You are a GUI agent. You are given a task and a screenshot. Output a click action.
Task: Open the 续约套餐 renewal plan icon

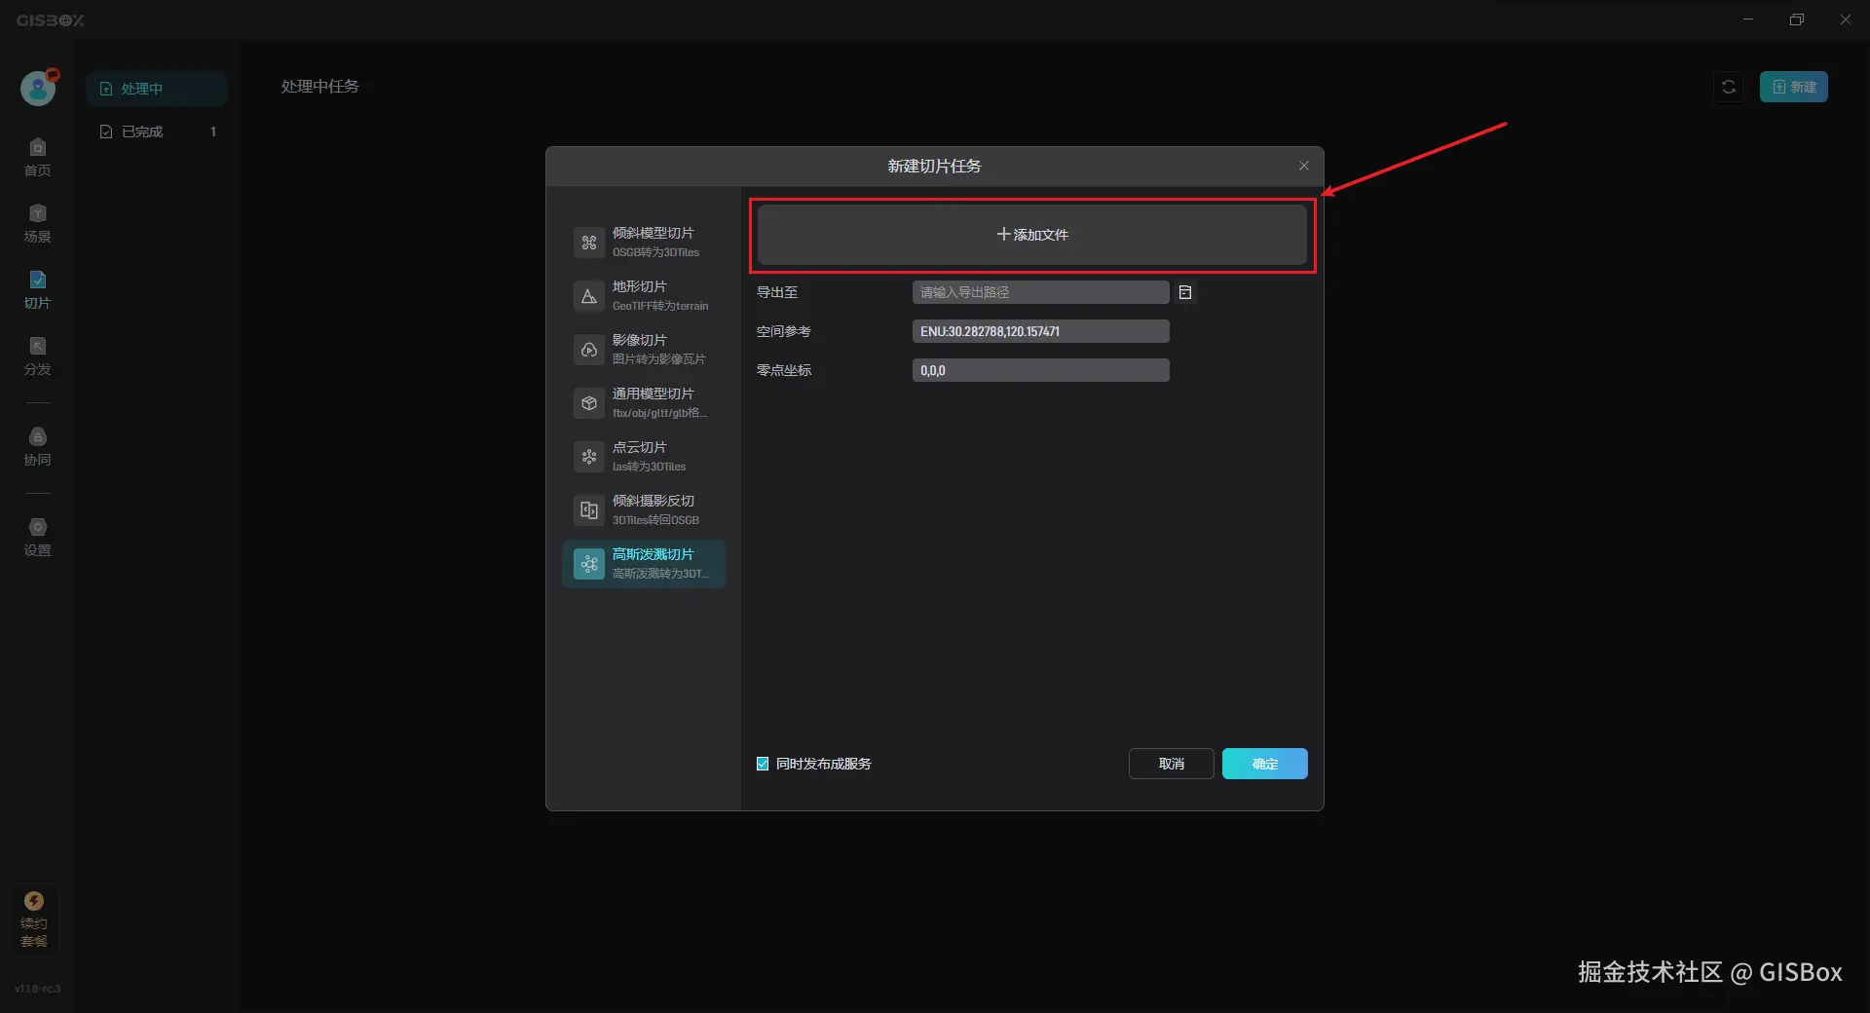pyautogui.click(x=34, y=919)
